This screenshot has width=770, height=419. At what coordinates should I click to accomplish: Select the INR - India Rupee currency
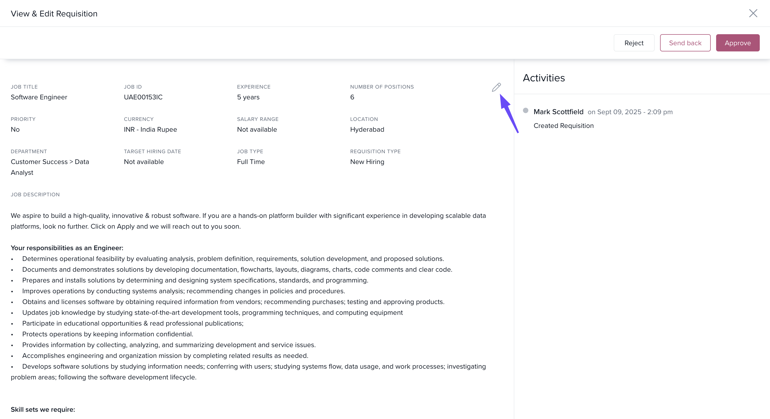tap(150, 130)
